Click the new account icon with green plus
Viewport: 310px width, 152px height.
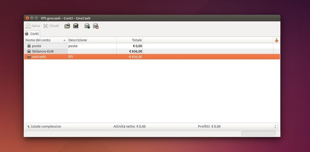[87, 26]
